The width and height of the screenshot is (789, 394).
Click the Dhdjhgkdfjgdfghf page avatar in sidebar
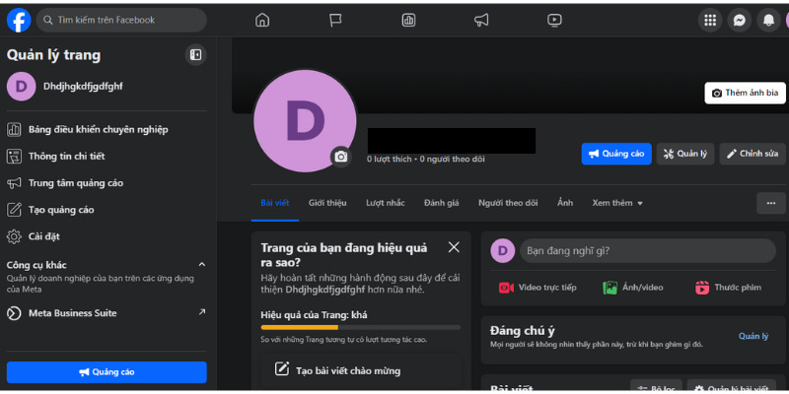pos(21,87)
